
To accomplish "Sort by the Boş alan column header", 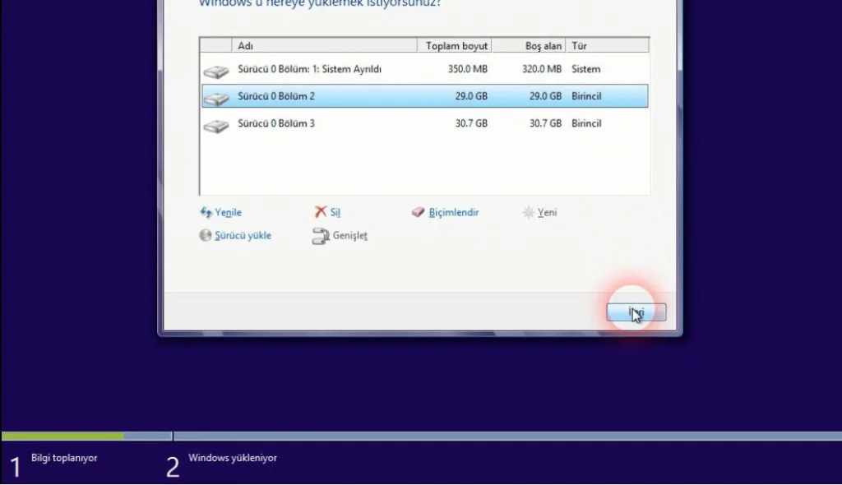I will click(x=543, y=46).
